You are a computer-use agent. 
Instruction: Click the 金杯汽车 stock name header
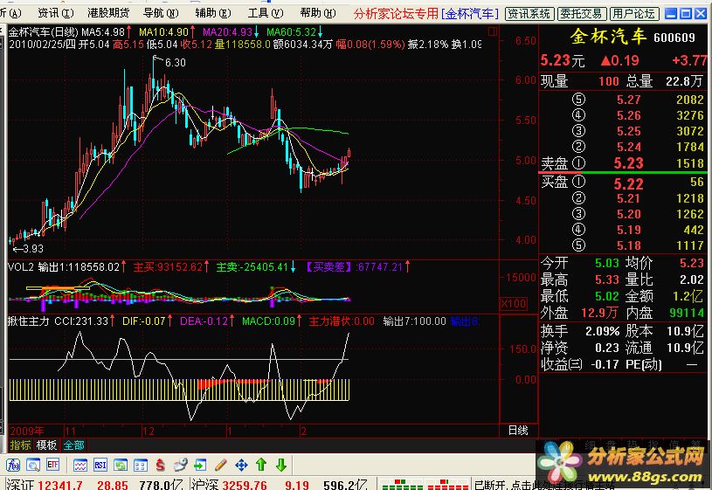pyautogui.click(x=608, y=37)
